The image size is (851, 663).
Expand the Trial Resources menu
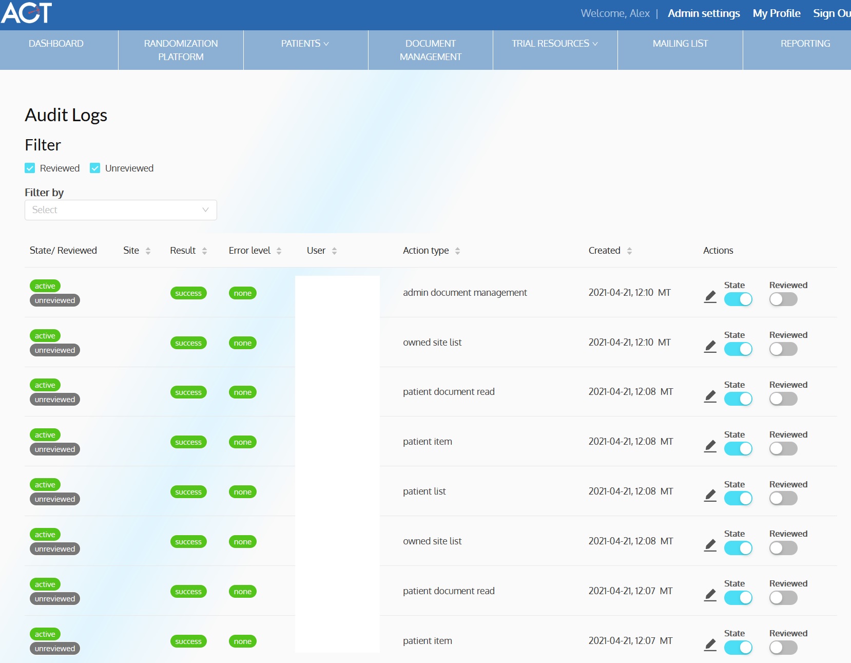tap(554, 44)
